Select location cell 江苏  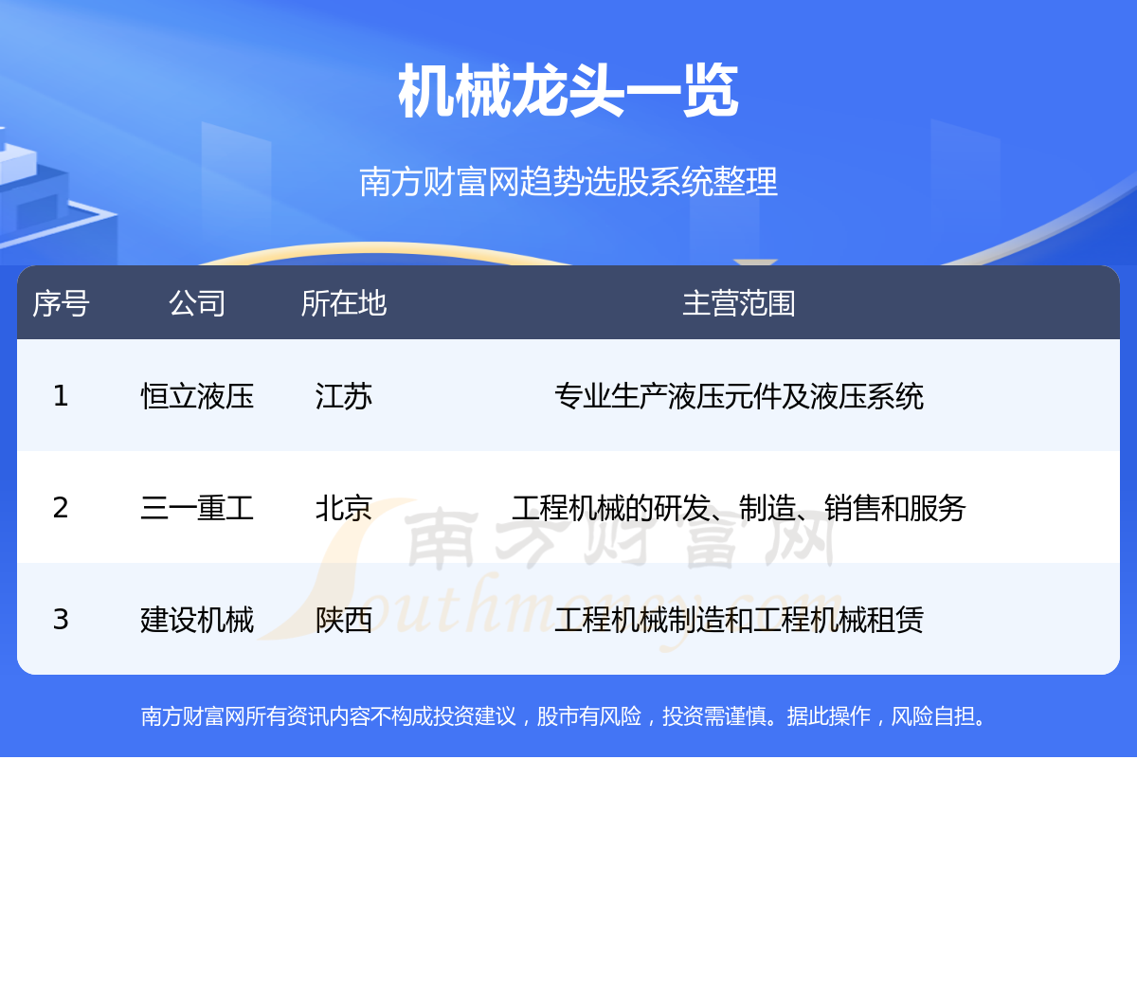344,395
